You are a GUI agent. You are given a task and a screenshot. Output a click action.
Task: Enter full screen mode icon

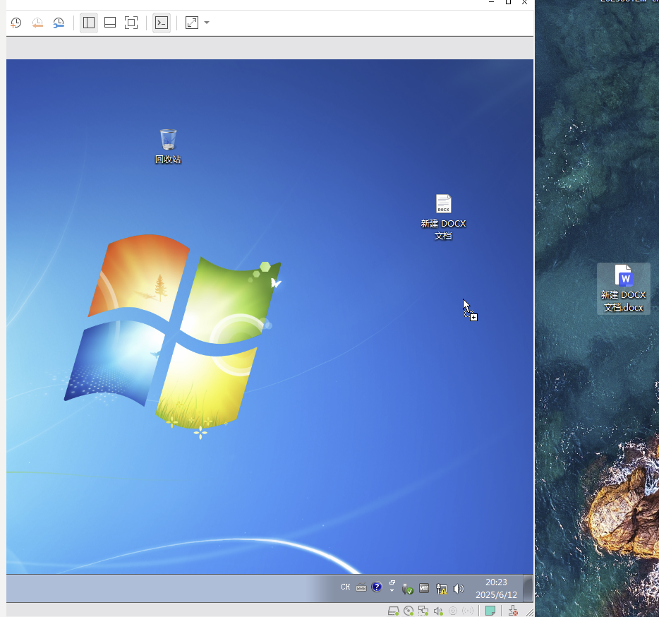[x=131, y=23]
